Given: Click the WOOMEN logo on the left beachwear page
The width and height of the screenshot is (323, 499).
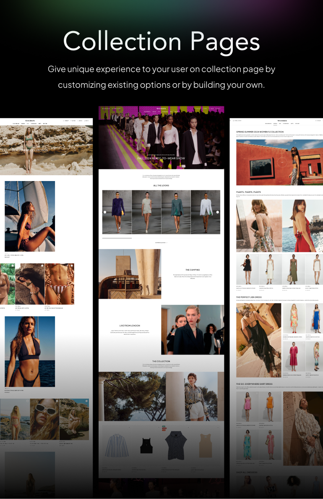Looking at the screenshot, I should 31,121.
